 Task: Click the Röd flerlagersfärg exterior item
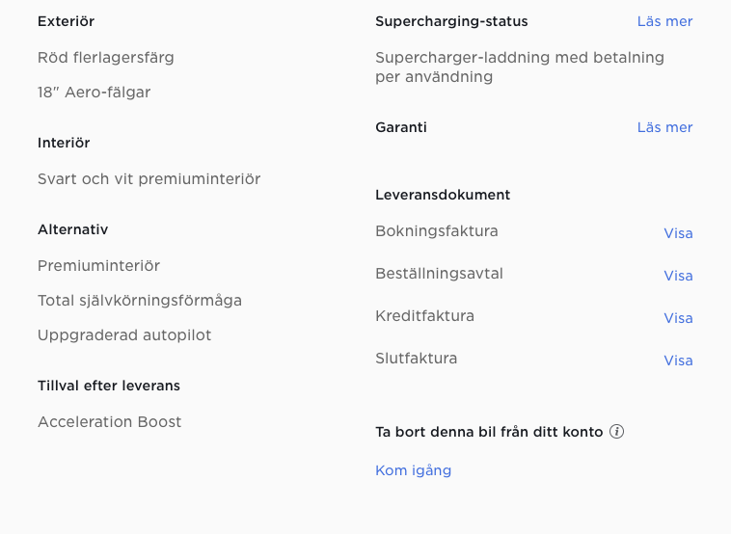pos(106,58)
